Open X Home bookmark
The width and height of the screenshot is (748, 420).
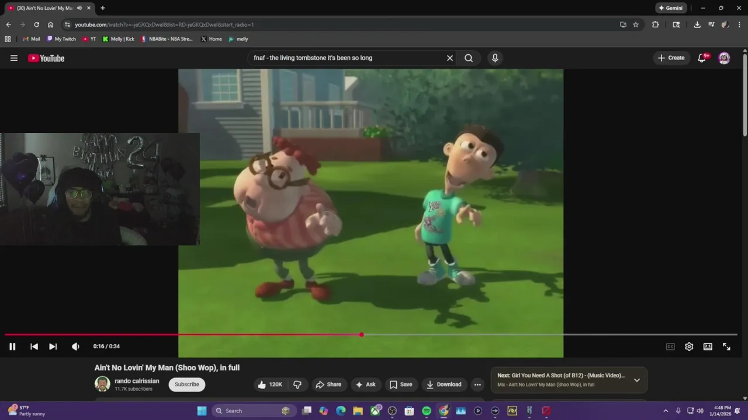[212, 39]
